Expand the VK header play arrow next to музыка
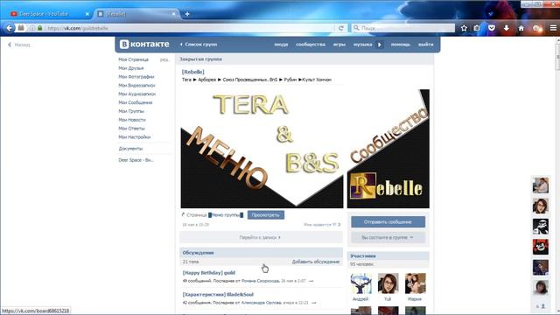The width and height of the screenshot is (560, 315). 380,45
